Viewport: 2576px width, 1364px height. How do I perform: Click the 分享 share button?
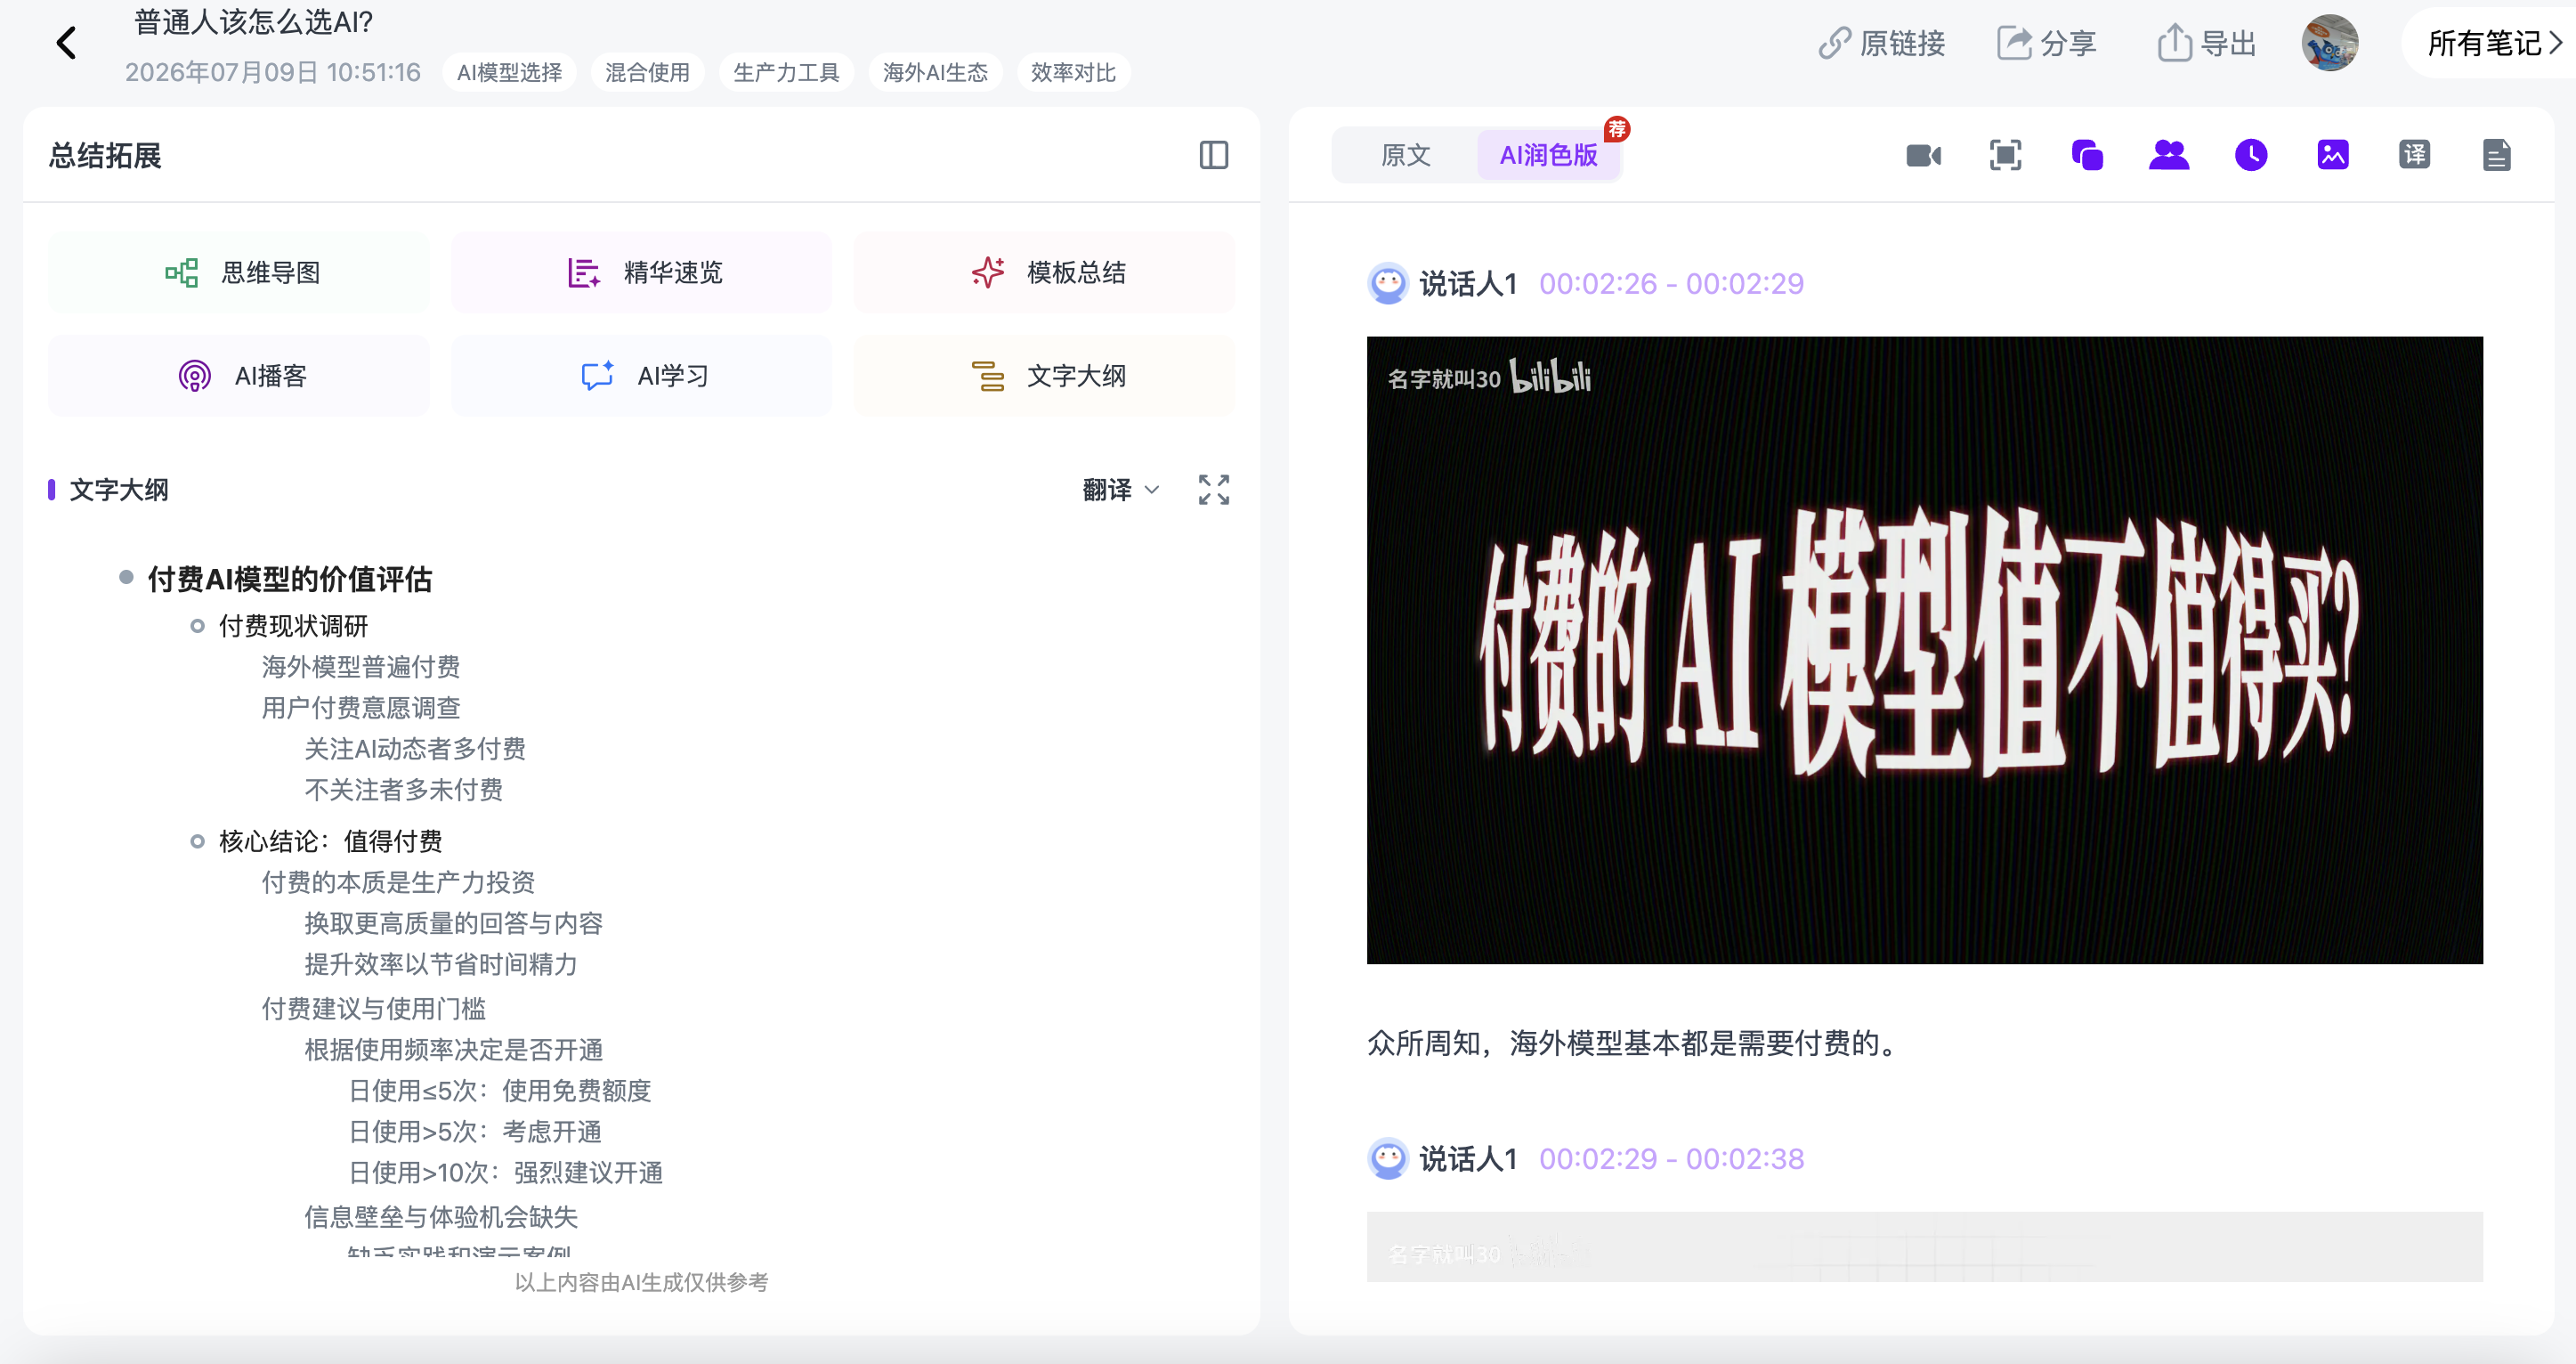coord(2046,43)
